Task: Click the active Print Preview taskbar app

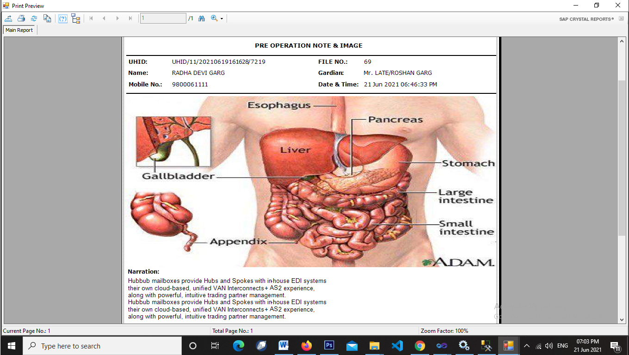Action: click(509, 346)
